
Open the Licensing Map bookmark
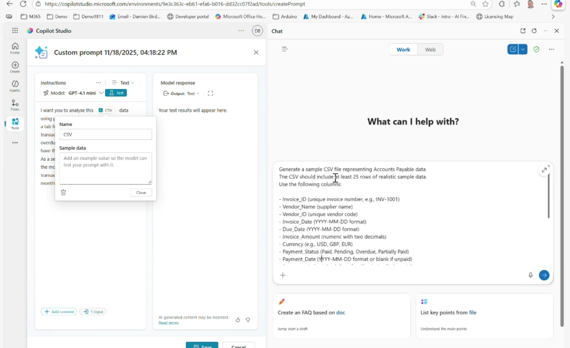tap(495, 17)
